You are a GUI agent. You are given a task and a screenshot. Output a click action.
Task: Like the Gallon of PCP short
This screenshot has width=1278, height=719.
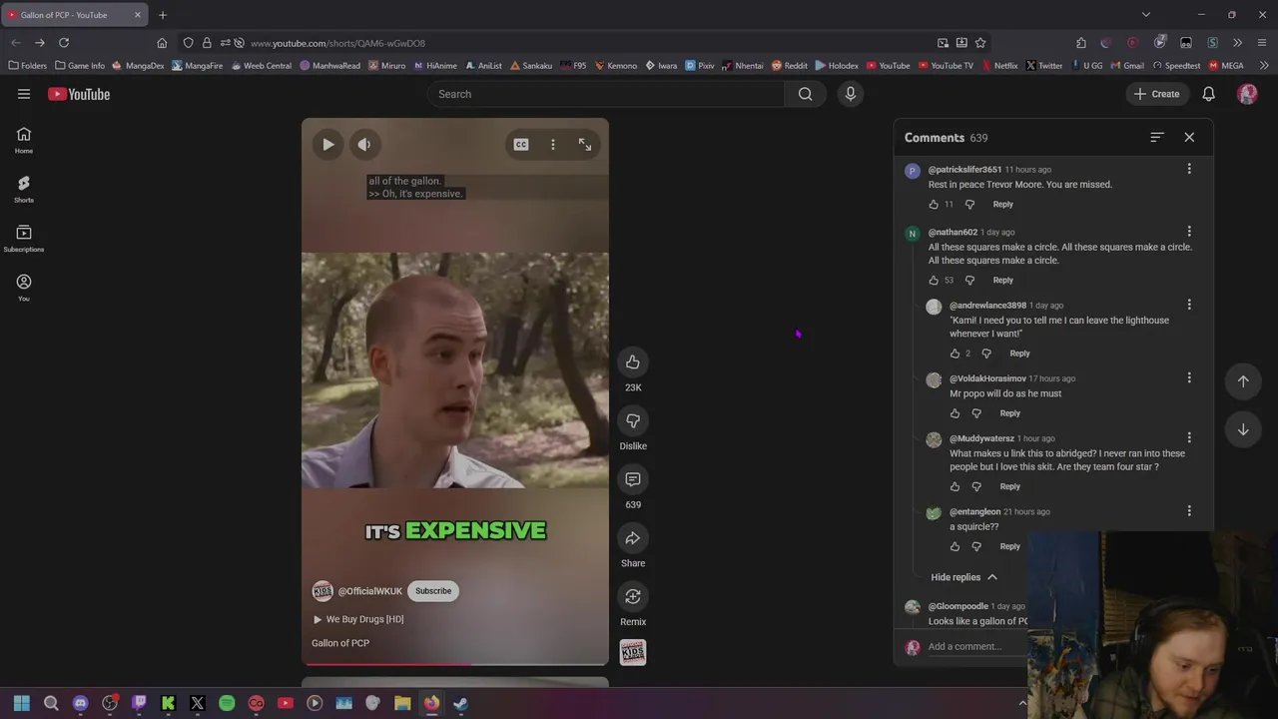[x=633, y=361]
